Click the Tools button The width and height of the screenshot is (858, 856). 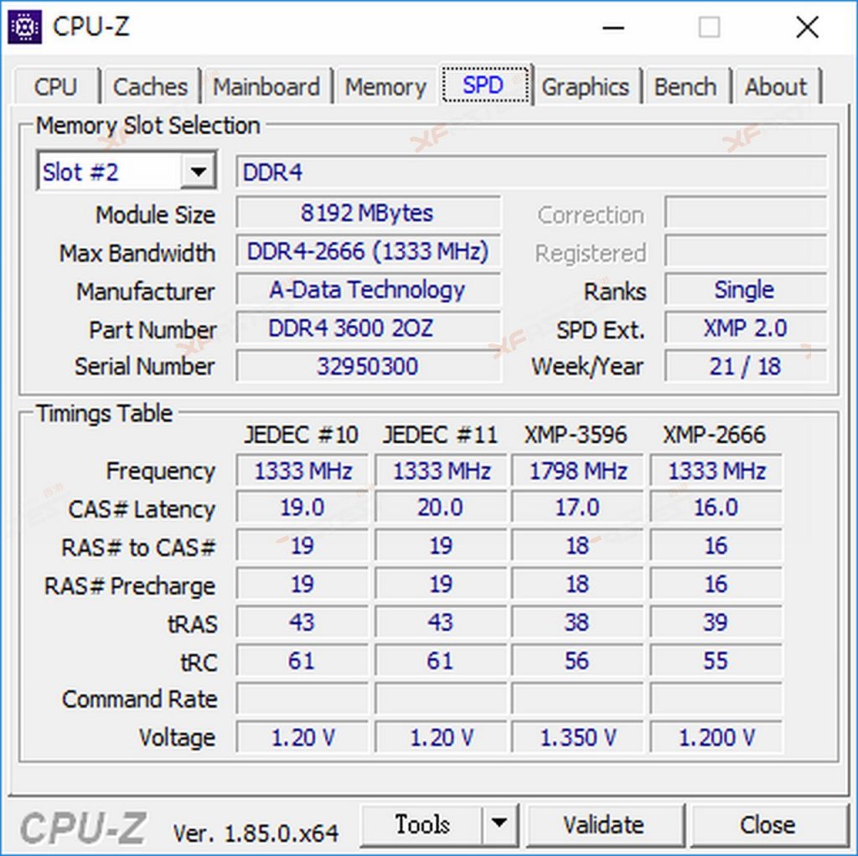[x=422, y=823]
